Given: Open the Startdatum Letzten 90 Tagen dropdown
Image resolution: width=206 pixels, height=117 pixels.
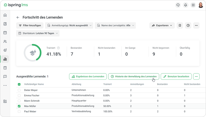Looking at the screenshot, I should click(38, 33).
